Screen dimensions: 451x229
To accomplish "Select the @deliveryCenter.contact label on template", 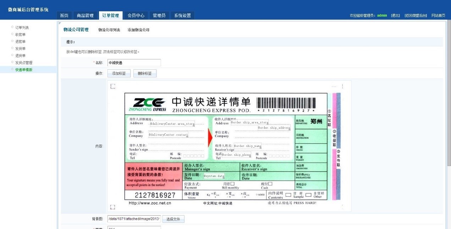I will pyautogui.click(x=168, y=134).
